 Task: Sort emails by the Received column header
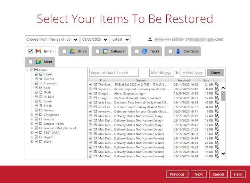184,80
